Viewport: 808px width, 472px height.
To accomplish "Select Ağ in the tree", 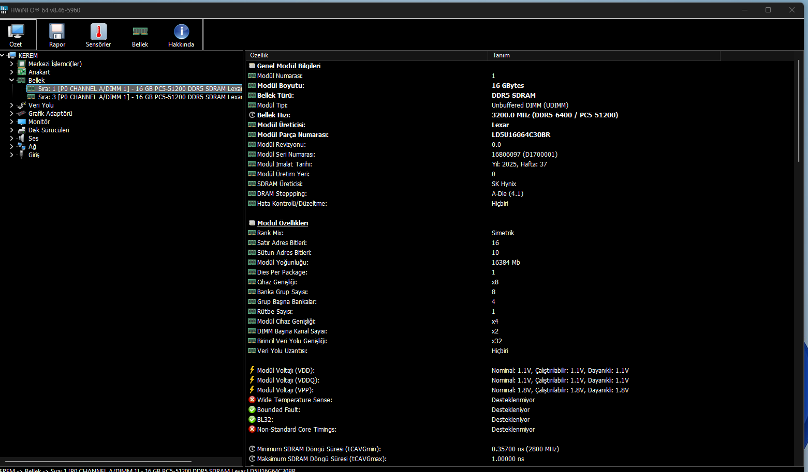I will [32, 146].
